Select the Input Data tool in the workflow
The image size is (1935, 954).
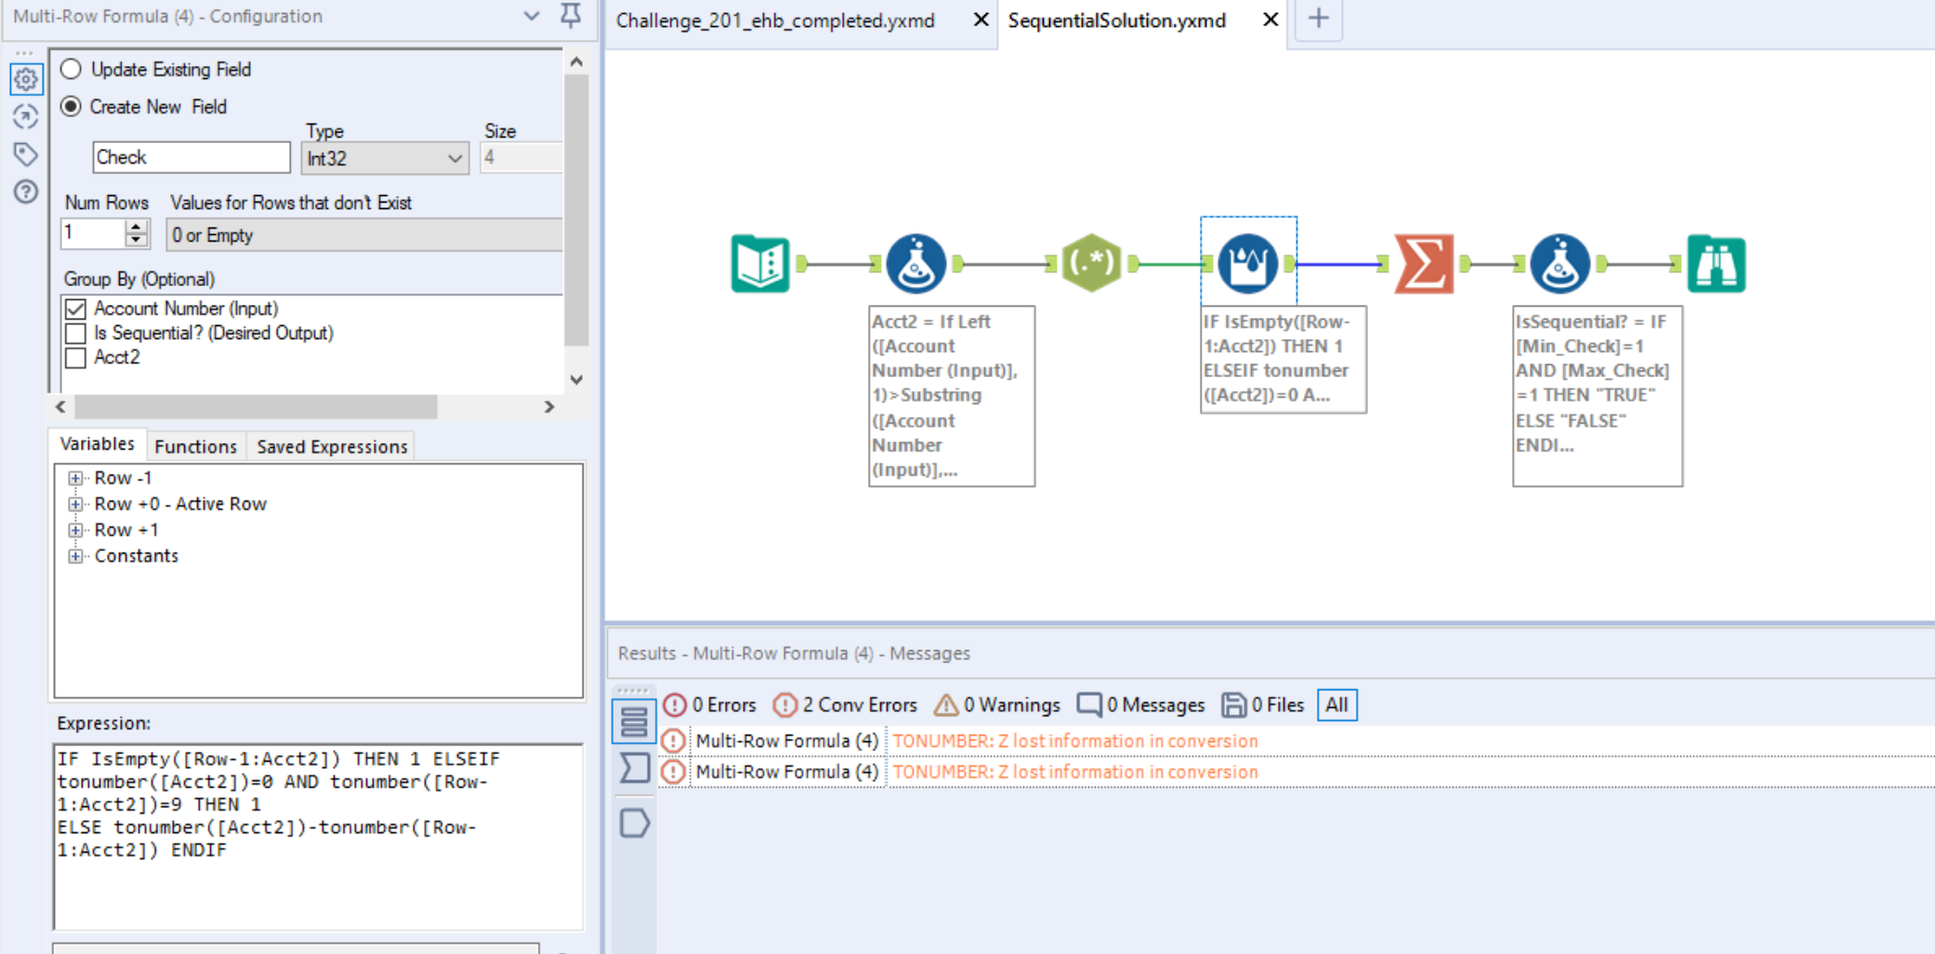point(760,263)
